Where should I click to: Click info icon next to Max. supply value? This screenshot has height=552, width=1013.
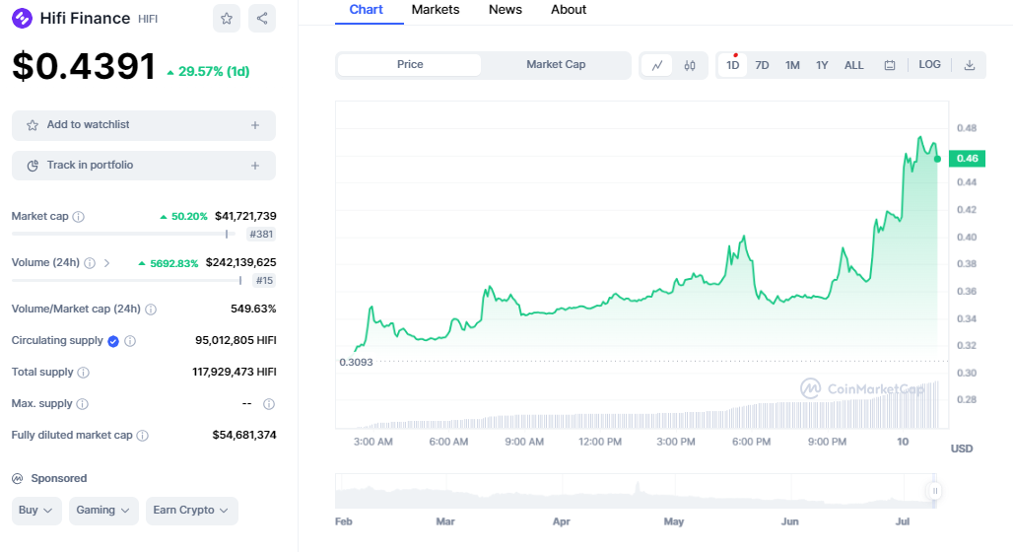pyautogui.click(x=269, y=404)
